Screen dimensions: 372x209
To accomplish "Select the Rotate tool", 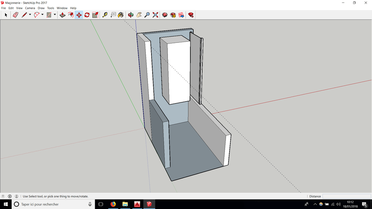I will 87,15.
